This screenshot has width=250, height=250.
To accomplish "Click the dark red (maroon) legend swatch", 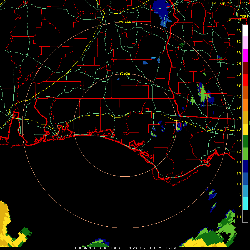I will click(x=245, y=67).
